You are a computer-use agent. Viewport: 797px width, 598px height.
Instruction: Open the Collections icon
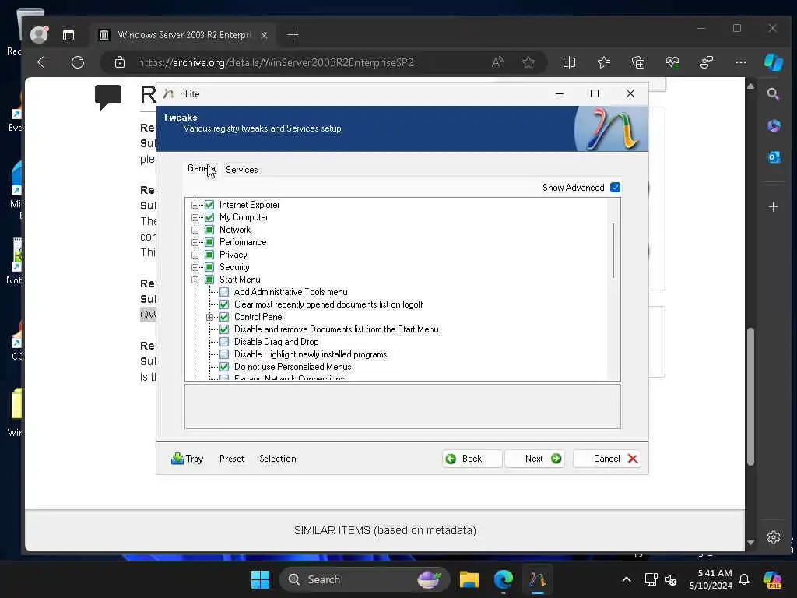638,62
